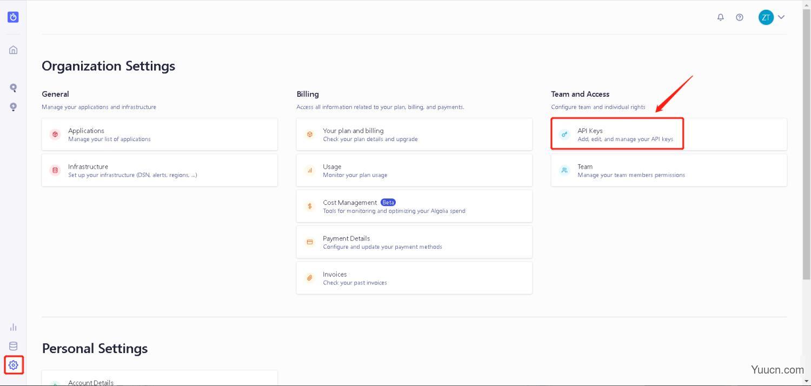Click the Usage chart icon
The image size is (811, 386).
[310, 170]
